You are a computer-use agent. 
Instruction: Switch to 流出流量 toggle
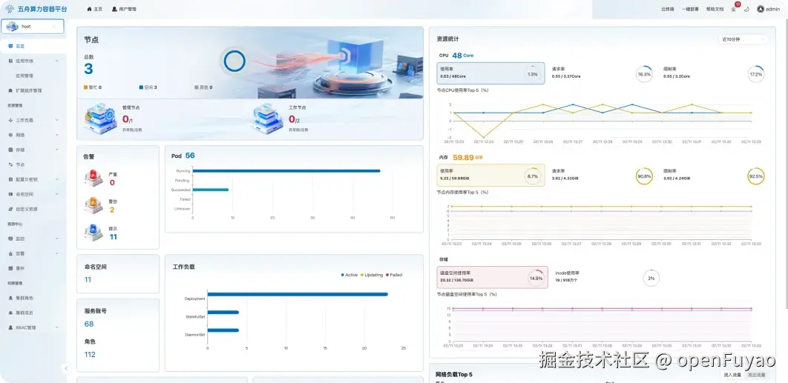point(756,374)
